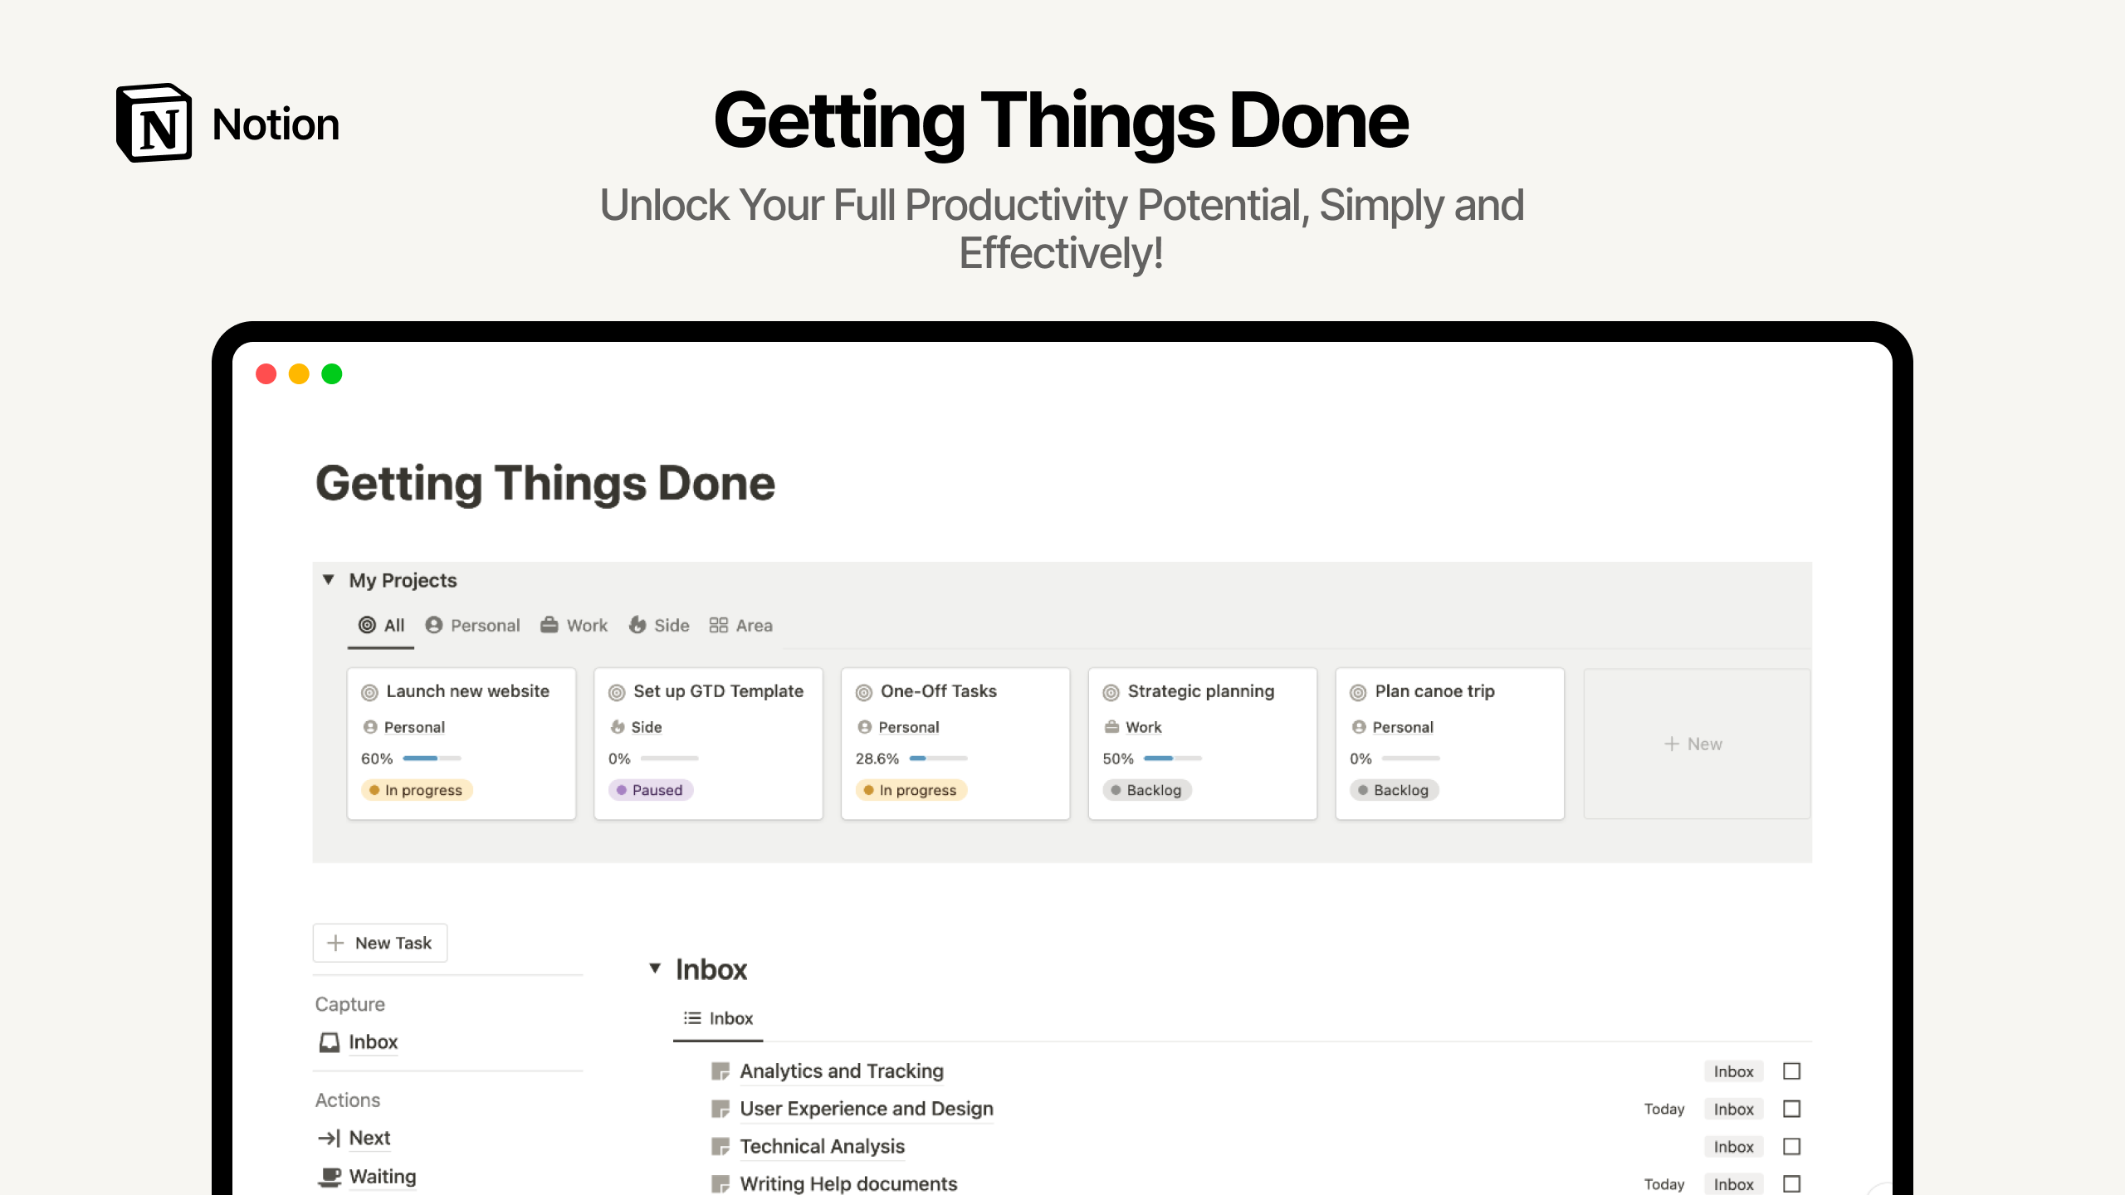The width and height of the screenshot is (2125, 1195).
Task: Collapse the My Projects toggle
Action: point(329,580)
